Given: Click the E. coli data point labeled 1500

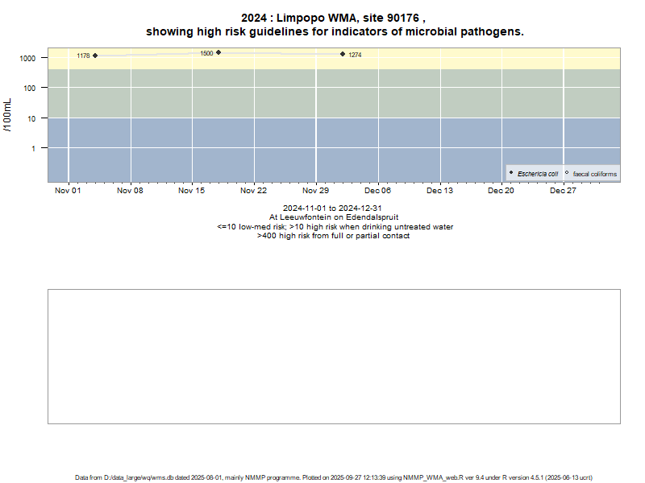Looking at the screenshot, I should (x=218, y=52).
